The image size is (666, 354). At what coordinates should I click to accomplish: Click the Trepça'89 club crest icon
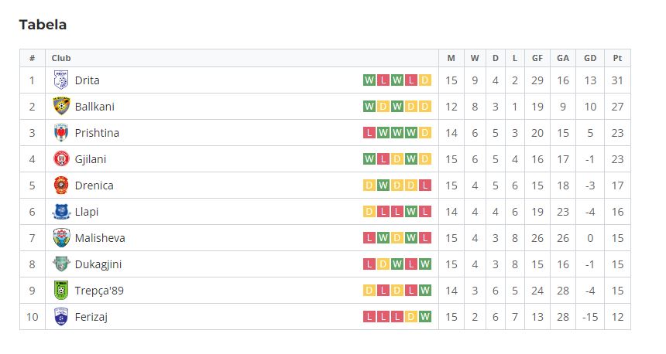[x=61, y=291]
